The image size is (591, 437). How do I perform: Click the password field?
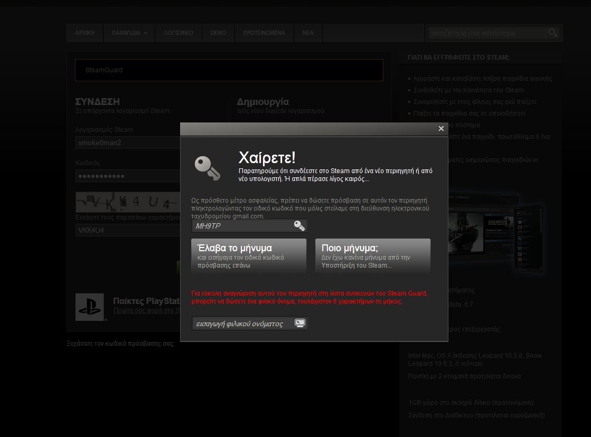(x=128, y=176)
